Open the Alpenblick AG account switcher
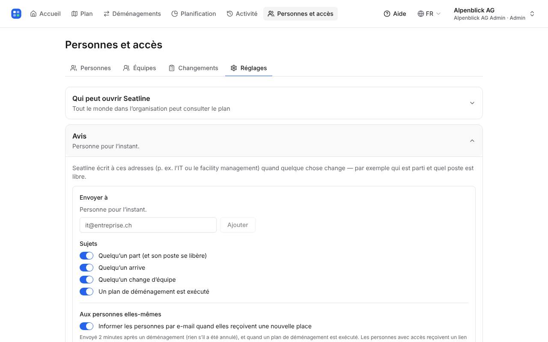 [494, 14]
